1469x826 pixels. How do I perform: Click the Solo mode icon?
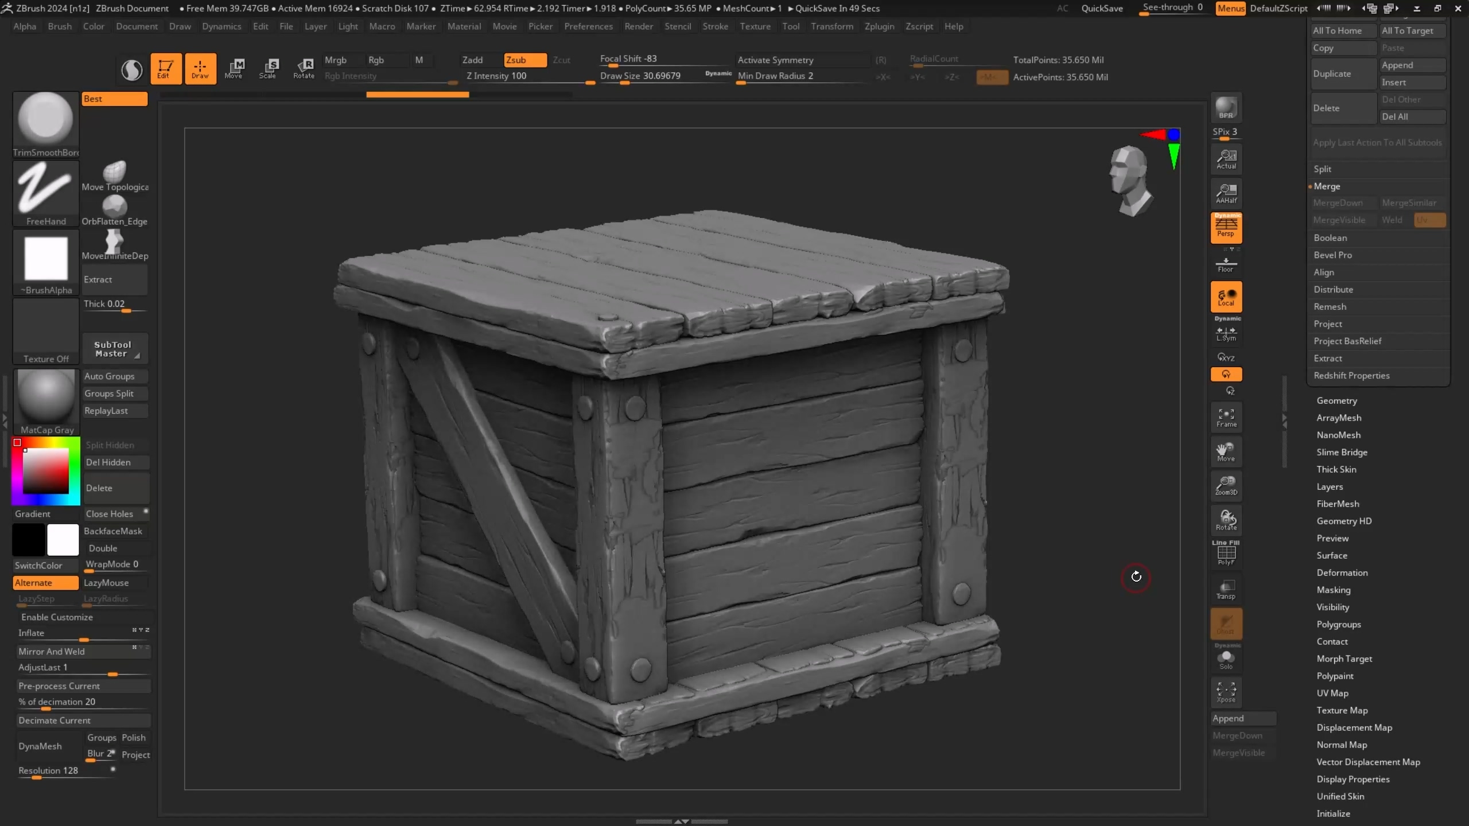coord(1226,659)
